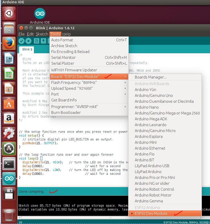Click the Arduino IDE dock icon
This screenshot has height=224, width=210.
[x=8, y=178]
